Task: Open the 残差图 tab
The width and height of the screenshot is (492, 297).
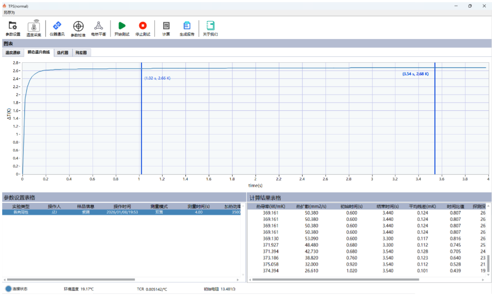Action: (81, 53)
